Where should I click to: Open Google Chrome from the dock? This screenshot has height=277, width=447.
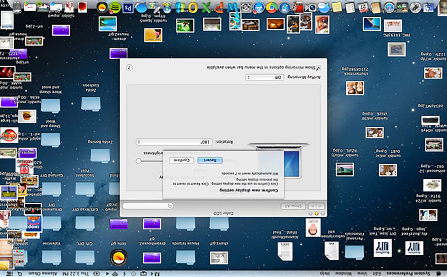click(272, 7)
